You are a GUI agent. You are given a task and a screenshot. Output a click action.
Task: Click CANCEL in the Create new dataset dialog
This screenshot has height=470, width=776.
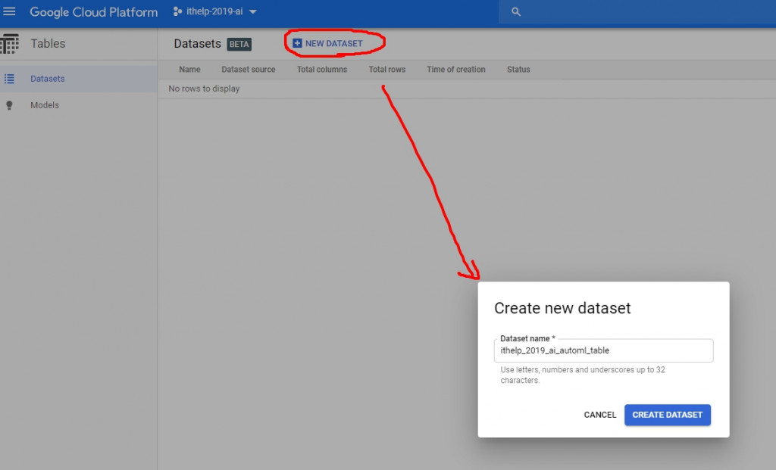tap(600, 415)
